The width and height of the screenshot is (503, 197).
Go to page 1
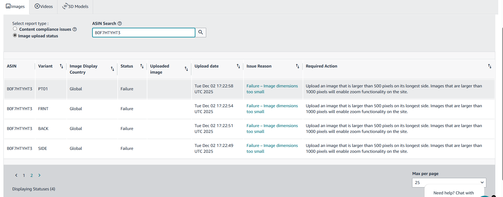point(24,175)
